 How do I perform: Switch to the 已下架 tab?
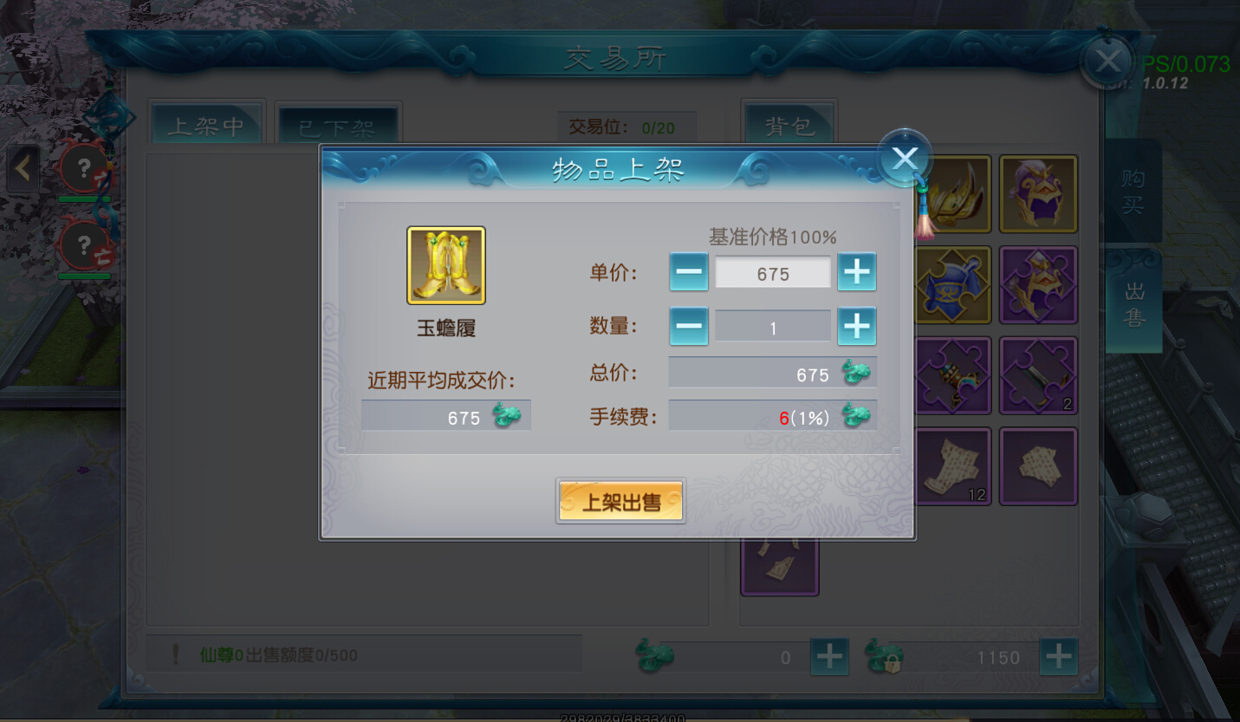[336, 127]
